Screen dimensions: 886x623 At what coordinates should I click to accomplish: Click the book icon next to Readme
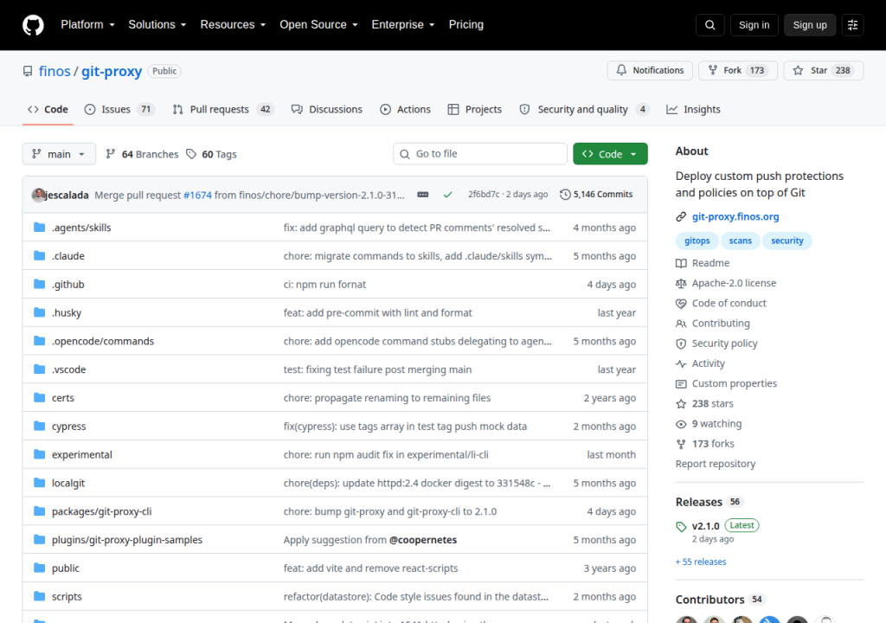(681, 263)
